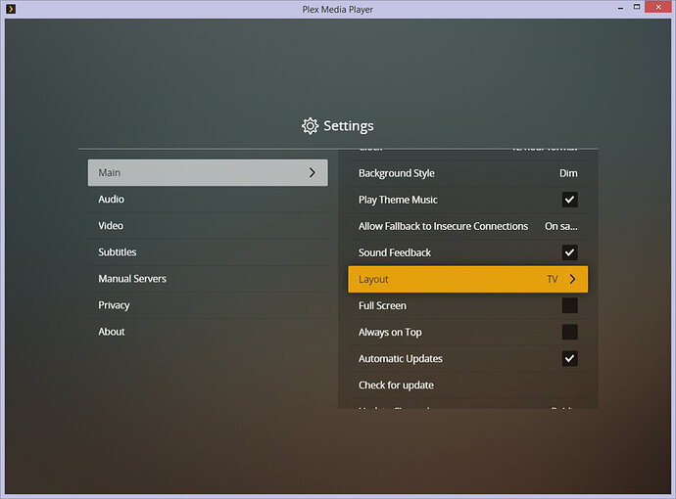Image resolution: width=676 pixels, height=499 pixels.
Task: Enable the Full Screen checkbox
Action: coord(569,305)
